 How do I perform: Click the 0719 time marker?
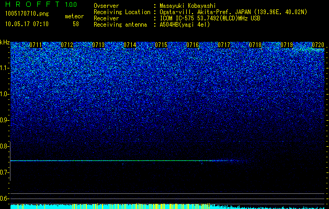287,45
